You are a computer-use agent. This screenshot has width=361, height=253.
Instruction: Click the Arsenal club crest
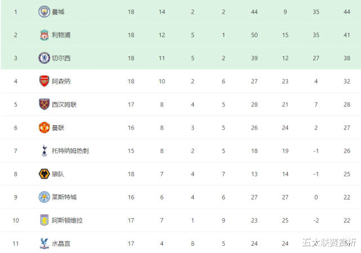[44, 81]
